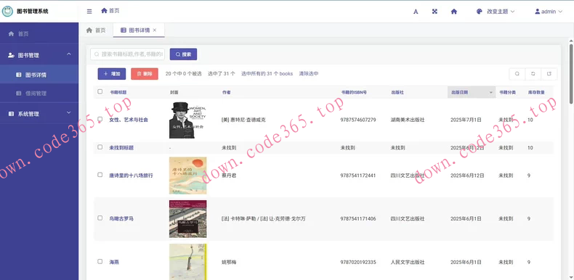Screen dimensions: 574x280
Task: Close the 图书详情 tab
Action: coord(155,30)
